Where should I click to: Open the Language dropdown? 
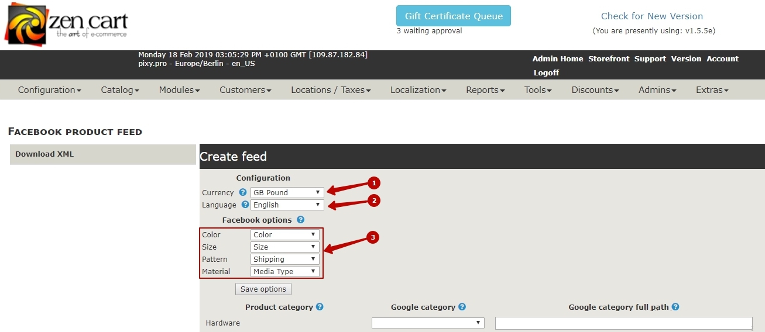pyautogui.click(x=286, y=205)
